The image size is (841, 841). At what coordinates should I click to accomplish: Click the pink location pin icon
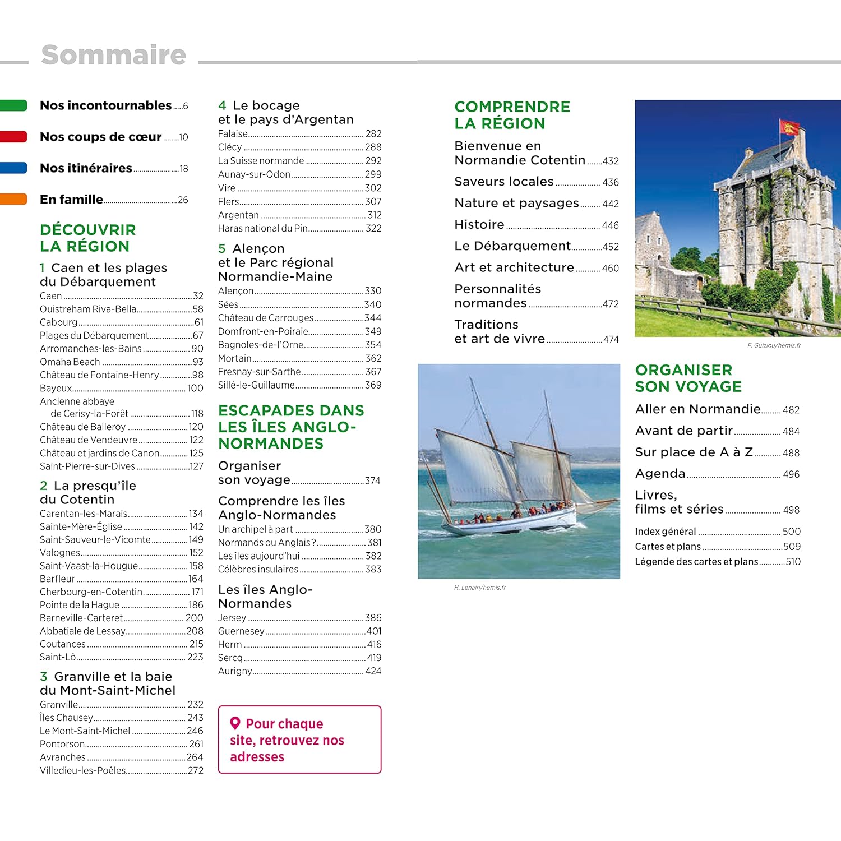point(235,723)
